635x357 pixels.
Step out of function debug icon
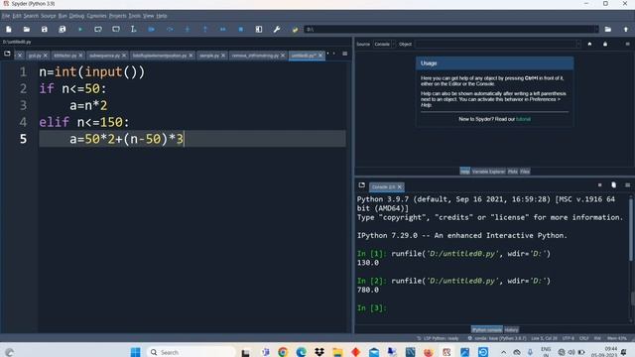click(x=205, y=29)
